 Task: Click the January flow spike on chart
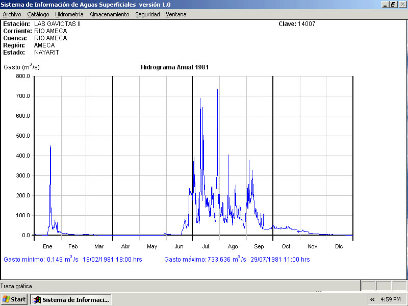tap(50, 147)
